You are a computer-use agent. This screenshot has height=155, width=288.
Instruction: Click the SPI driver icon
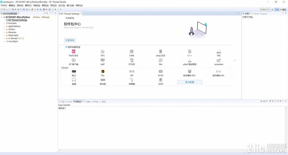(132, 71)
